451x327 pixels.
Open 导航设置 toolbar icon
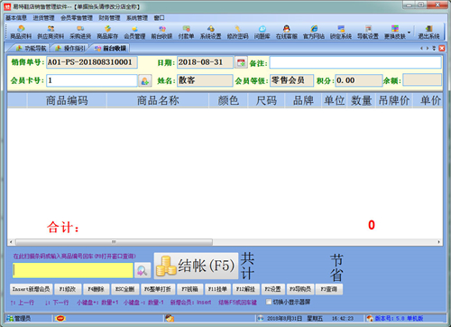click(368, 33)
